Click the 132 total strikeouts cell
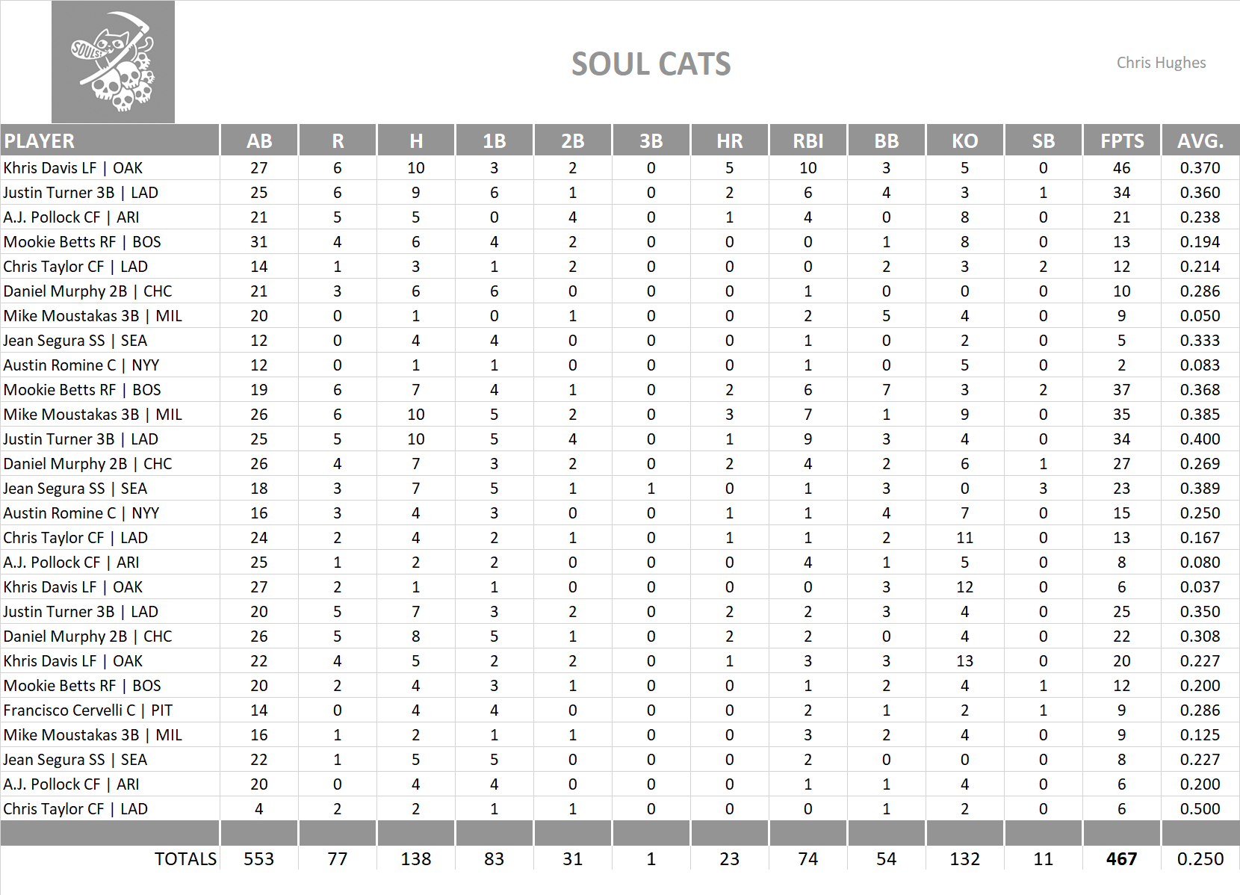 click(x=964, y=859)
